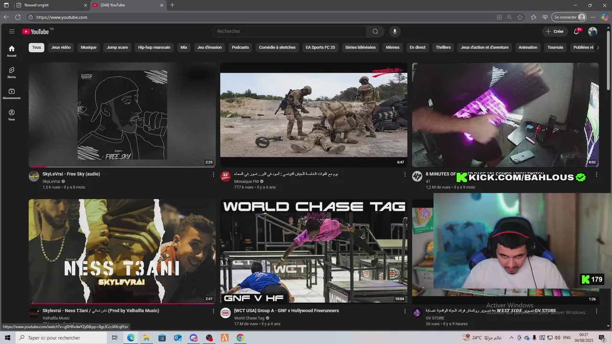Viewport: 612px width, 344px height.
Task: Open the Mosaique FM channel name link
Action: tap(246, 182)
